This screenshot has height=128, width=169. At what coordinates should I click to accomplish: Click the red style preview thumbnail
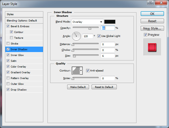[x=152, y=47]
